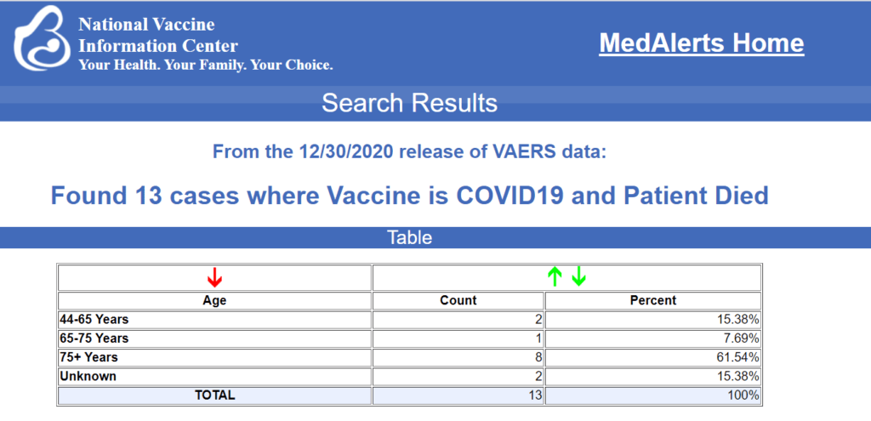Select the 44-65 Years row label
Viewport: 871px width, 421px height.
[94, 320]
